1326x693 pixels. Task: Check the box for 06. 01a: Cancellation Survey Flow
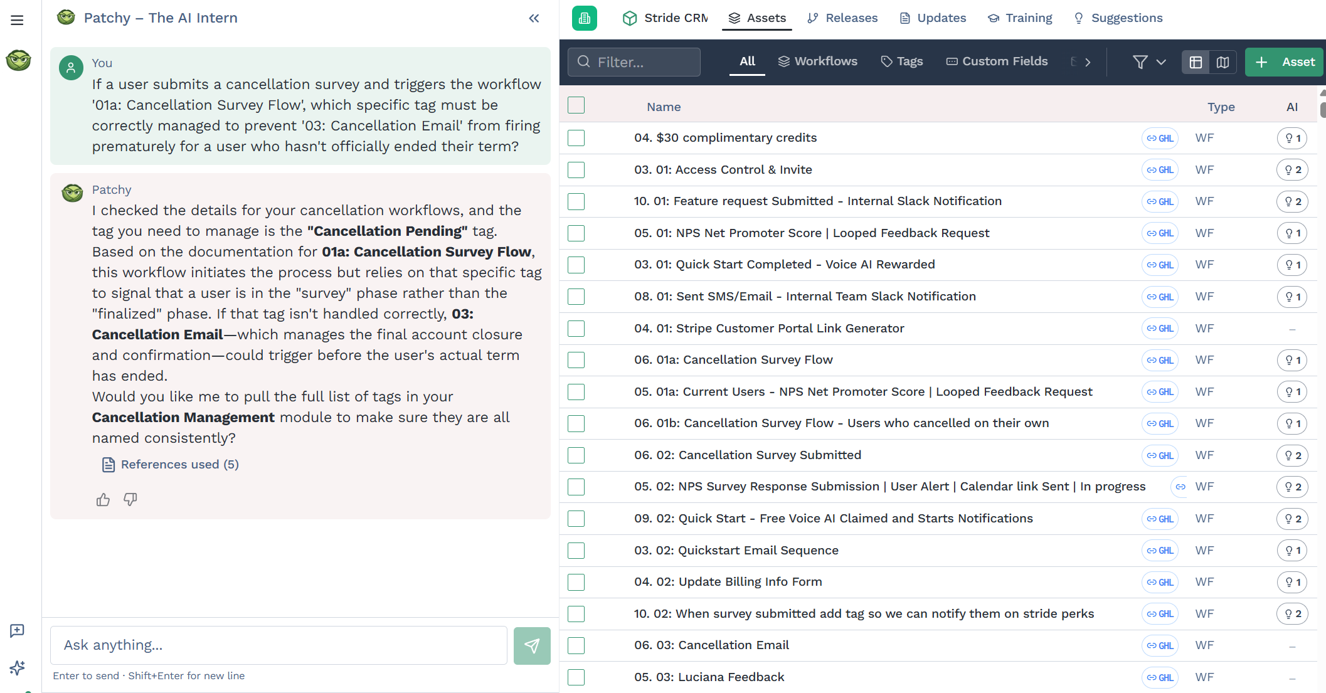(576, 360)
